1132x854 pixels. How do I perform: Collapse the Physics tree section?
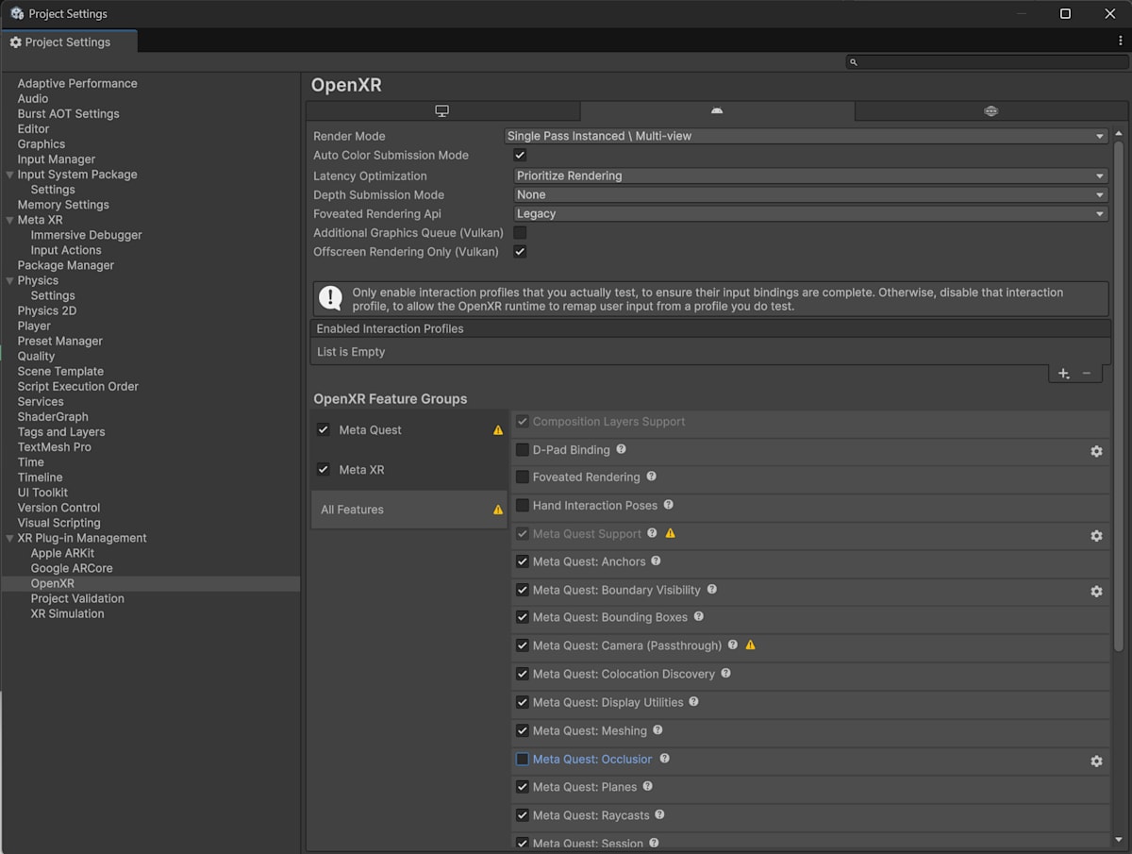tap(10, 280)
